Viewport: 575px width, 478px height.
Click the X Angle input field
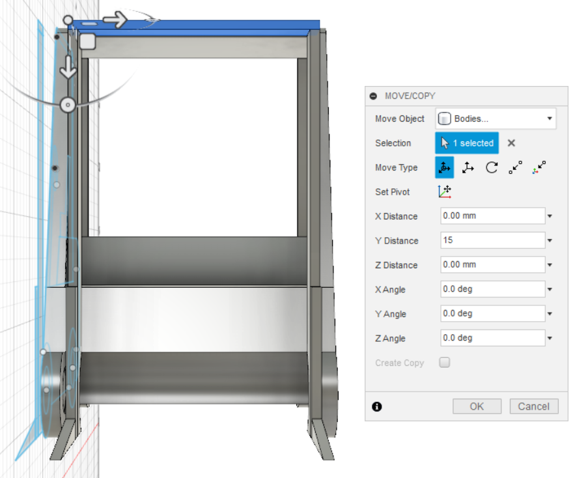(x=492, y=289)
